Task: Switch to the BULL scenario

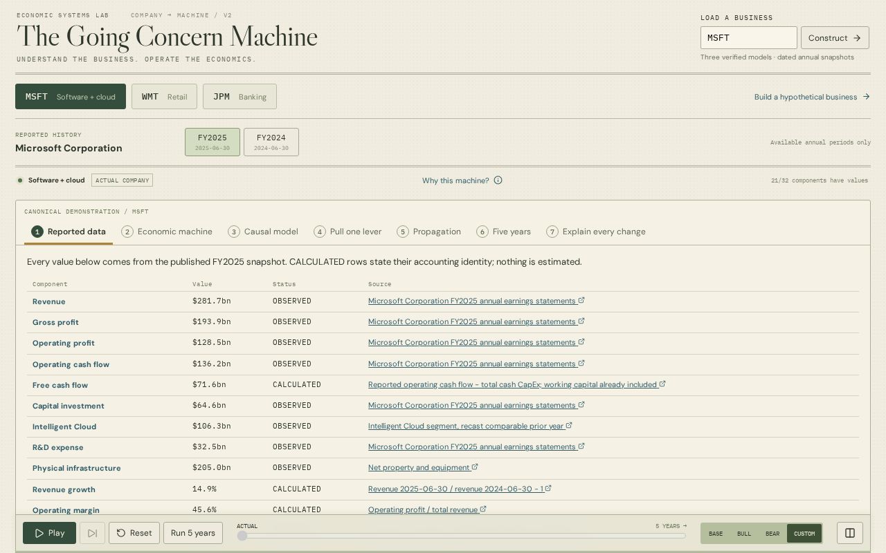Action: point(744,534)
